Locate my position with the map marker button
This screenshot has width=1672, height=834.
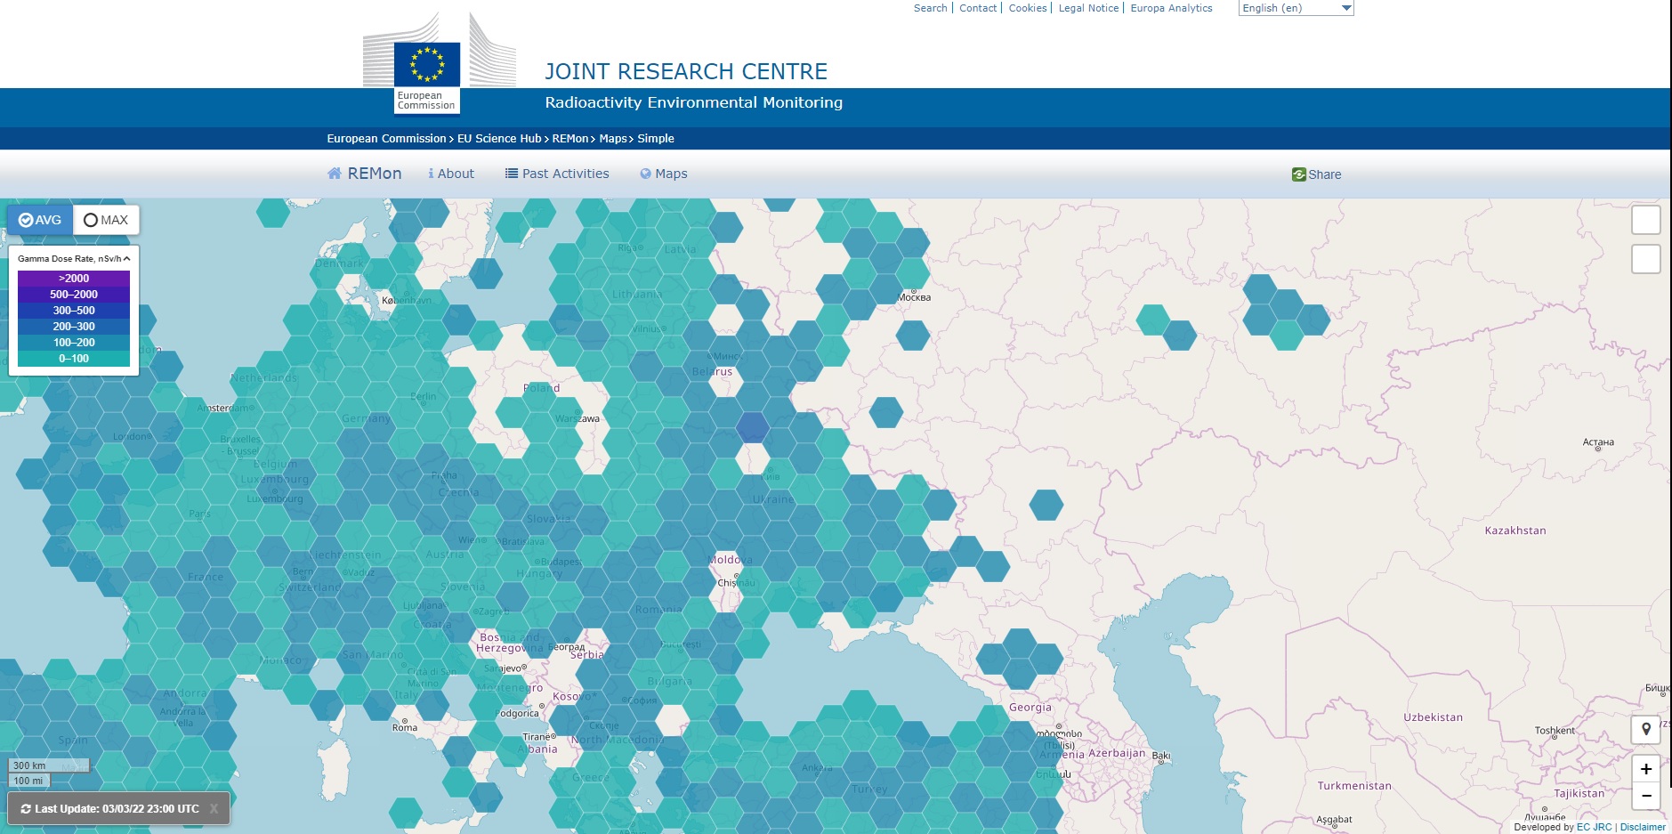(1645, 730)
